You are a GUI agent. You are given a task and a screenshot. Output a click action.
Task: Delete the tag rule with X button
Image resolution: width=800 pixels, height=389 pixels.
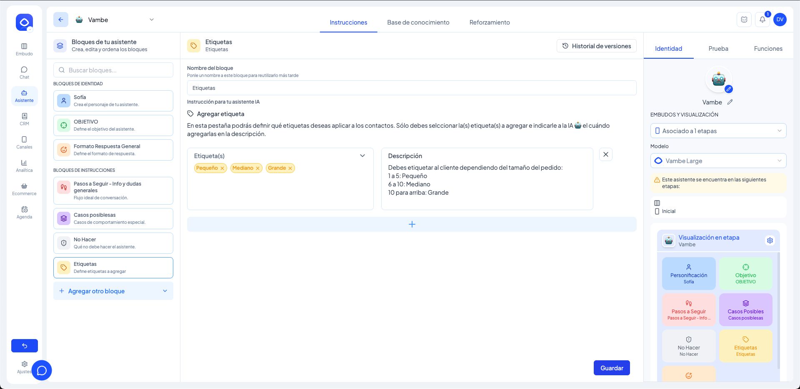tap(605, 154)
